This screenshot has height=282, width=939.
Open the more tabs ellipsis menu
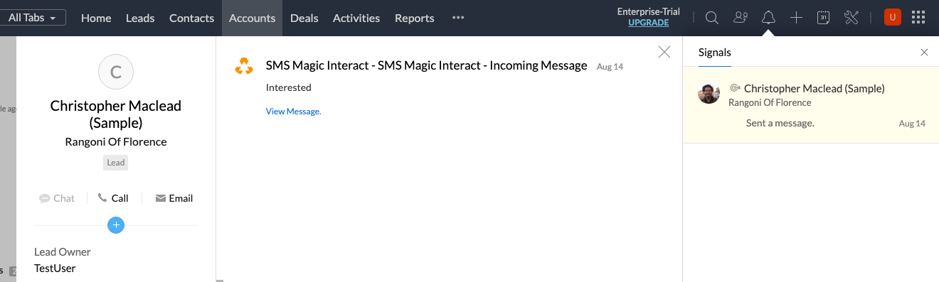pos(458,18)
